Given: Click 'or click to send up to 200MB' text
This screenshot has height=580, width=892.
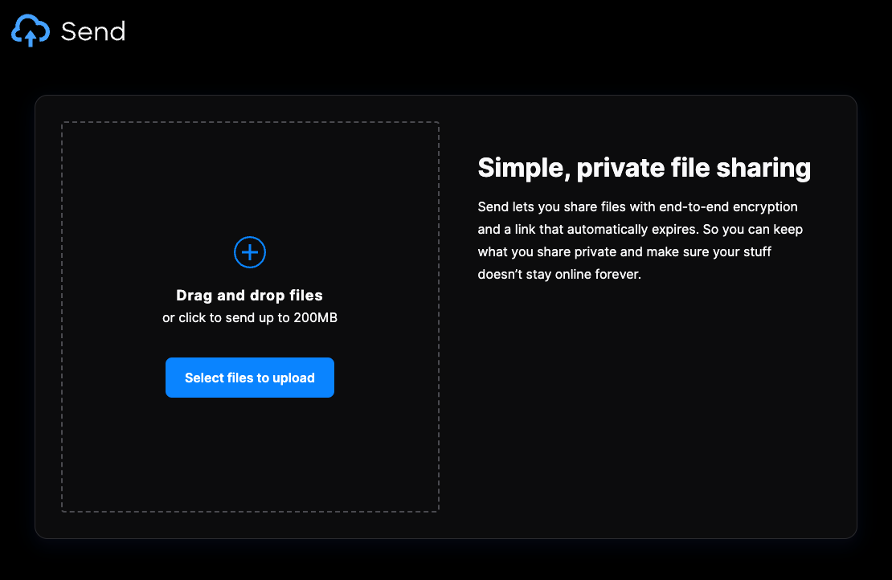Looking at the screenshot, I should pos(249,317).
